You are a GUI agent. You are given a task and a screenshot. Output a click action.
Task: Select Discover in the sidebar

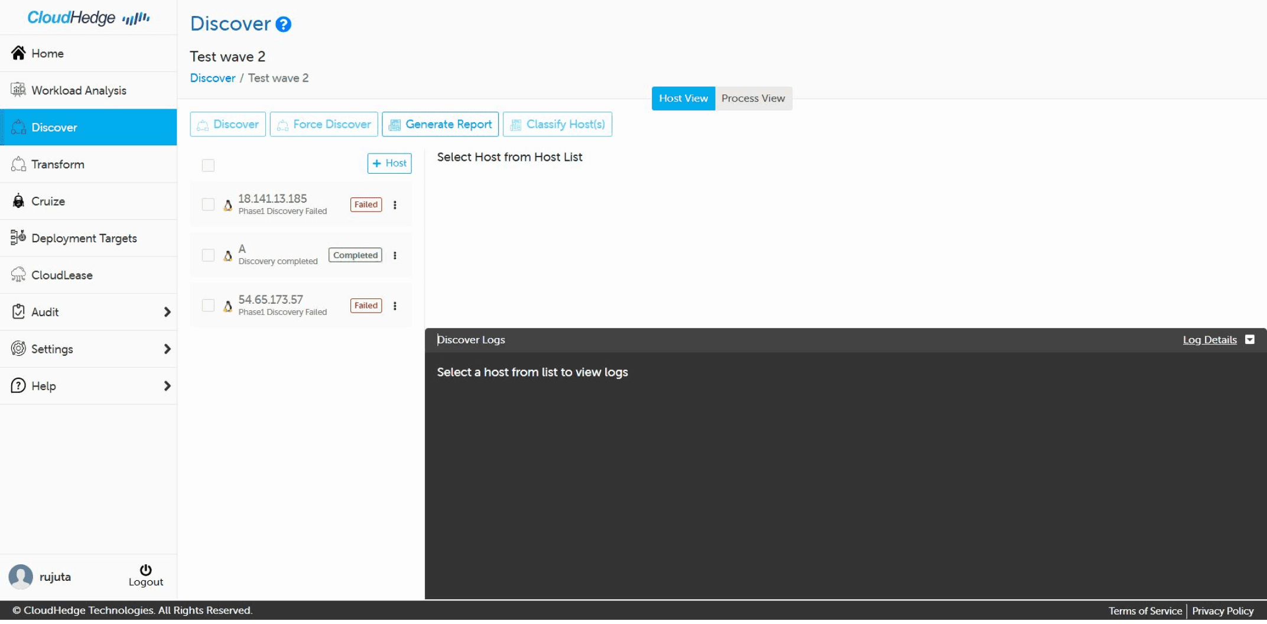(x=89, y=127)
